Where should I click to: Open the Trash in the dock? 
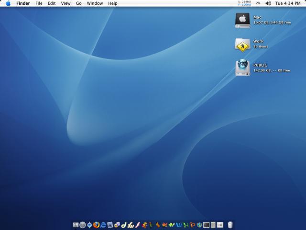tap(230, 225)
